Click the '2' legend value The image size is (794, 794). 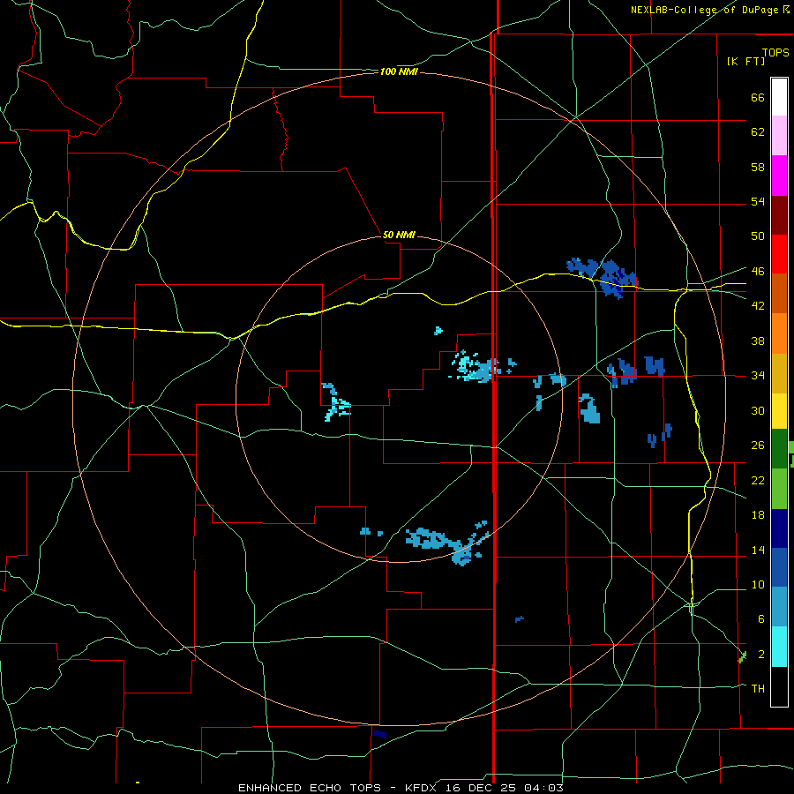[x=761, y=655]
